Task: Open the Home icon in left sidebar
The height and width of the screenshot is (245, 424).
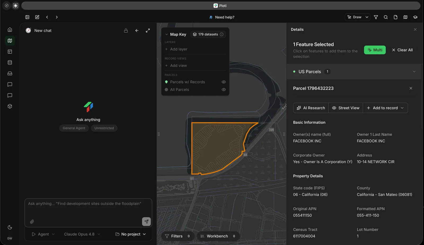Action: click(x=10, y=30)
